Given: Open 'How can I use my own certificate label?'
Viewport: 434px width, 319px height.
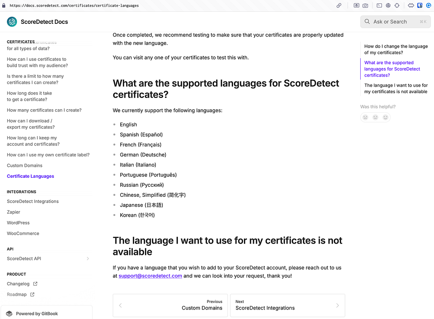Looking at the screenshot, I should click(x=48, y=155).
